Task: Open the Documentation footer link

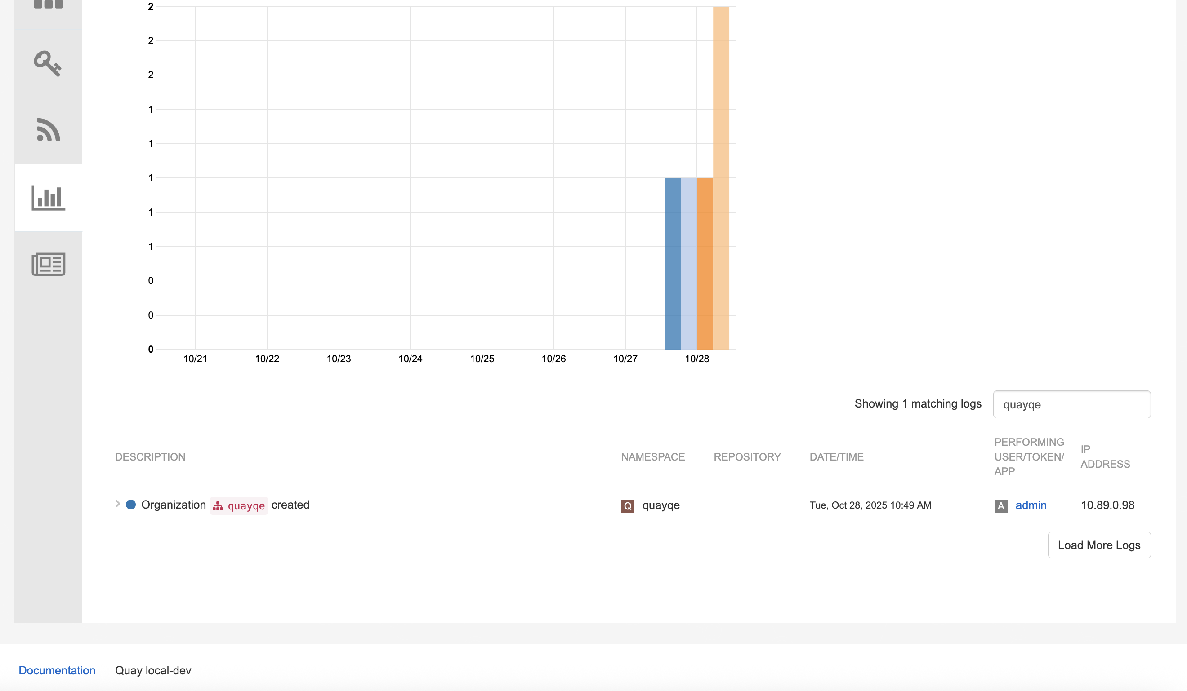Action: coord(57,670)
